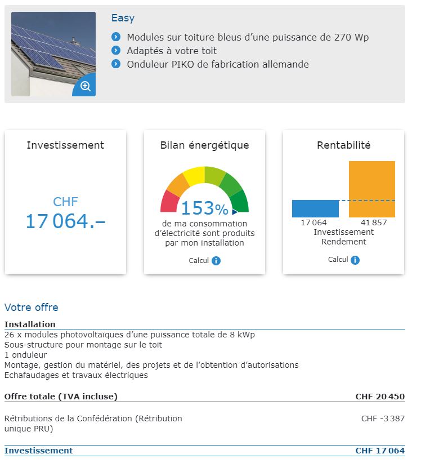Expand the Offre totale (TVA incluse) row

[61, 396]
